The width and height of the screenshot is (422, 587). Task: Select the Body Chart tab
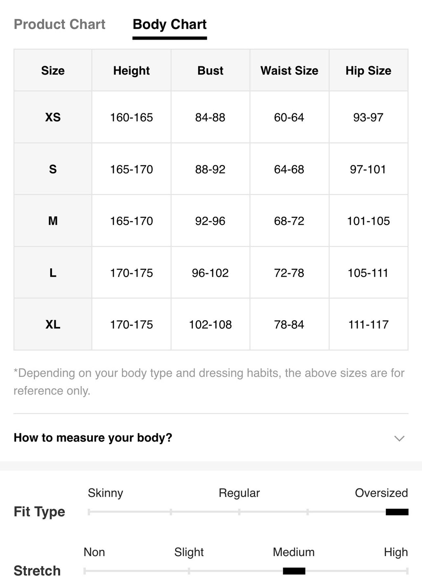pos(169,24)
